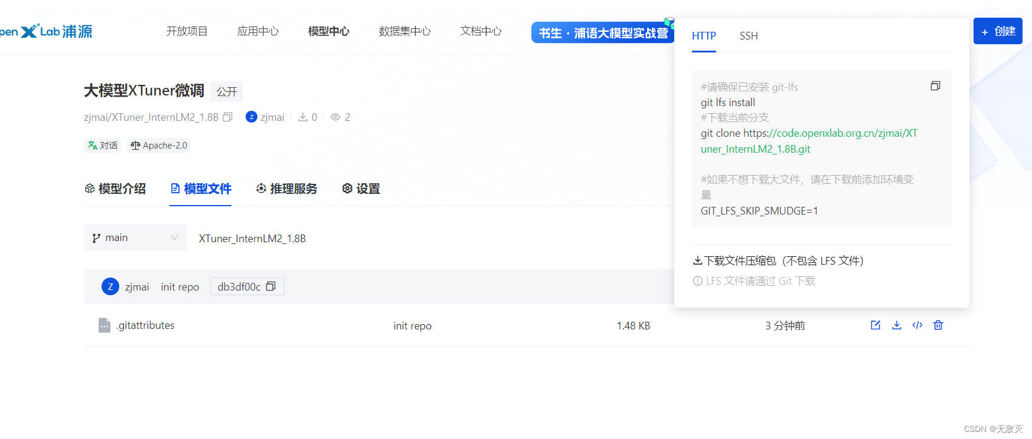Open 开放项目 in the top navigation
Screen dimensions: 1032x439
point(187,31)
